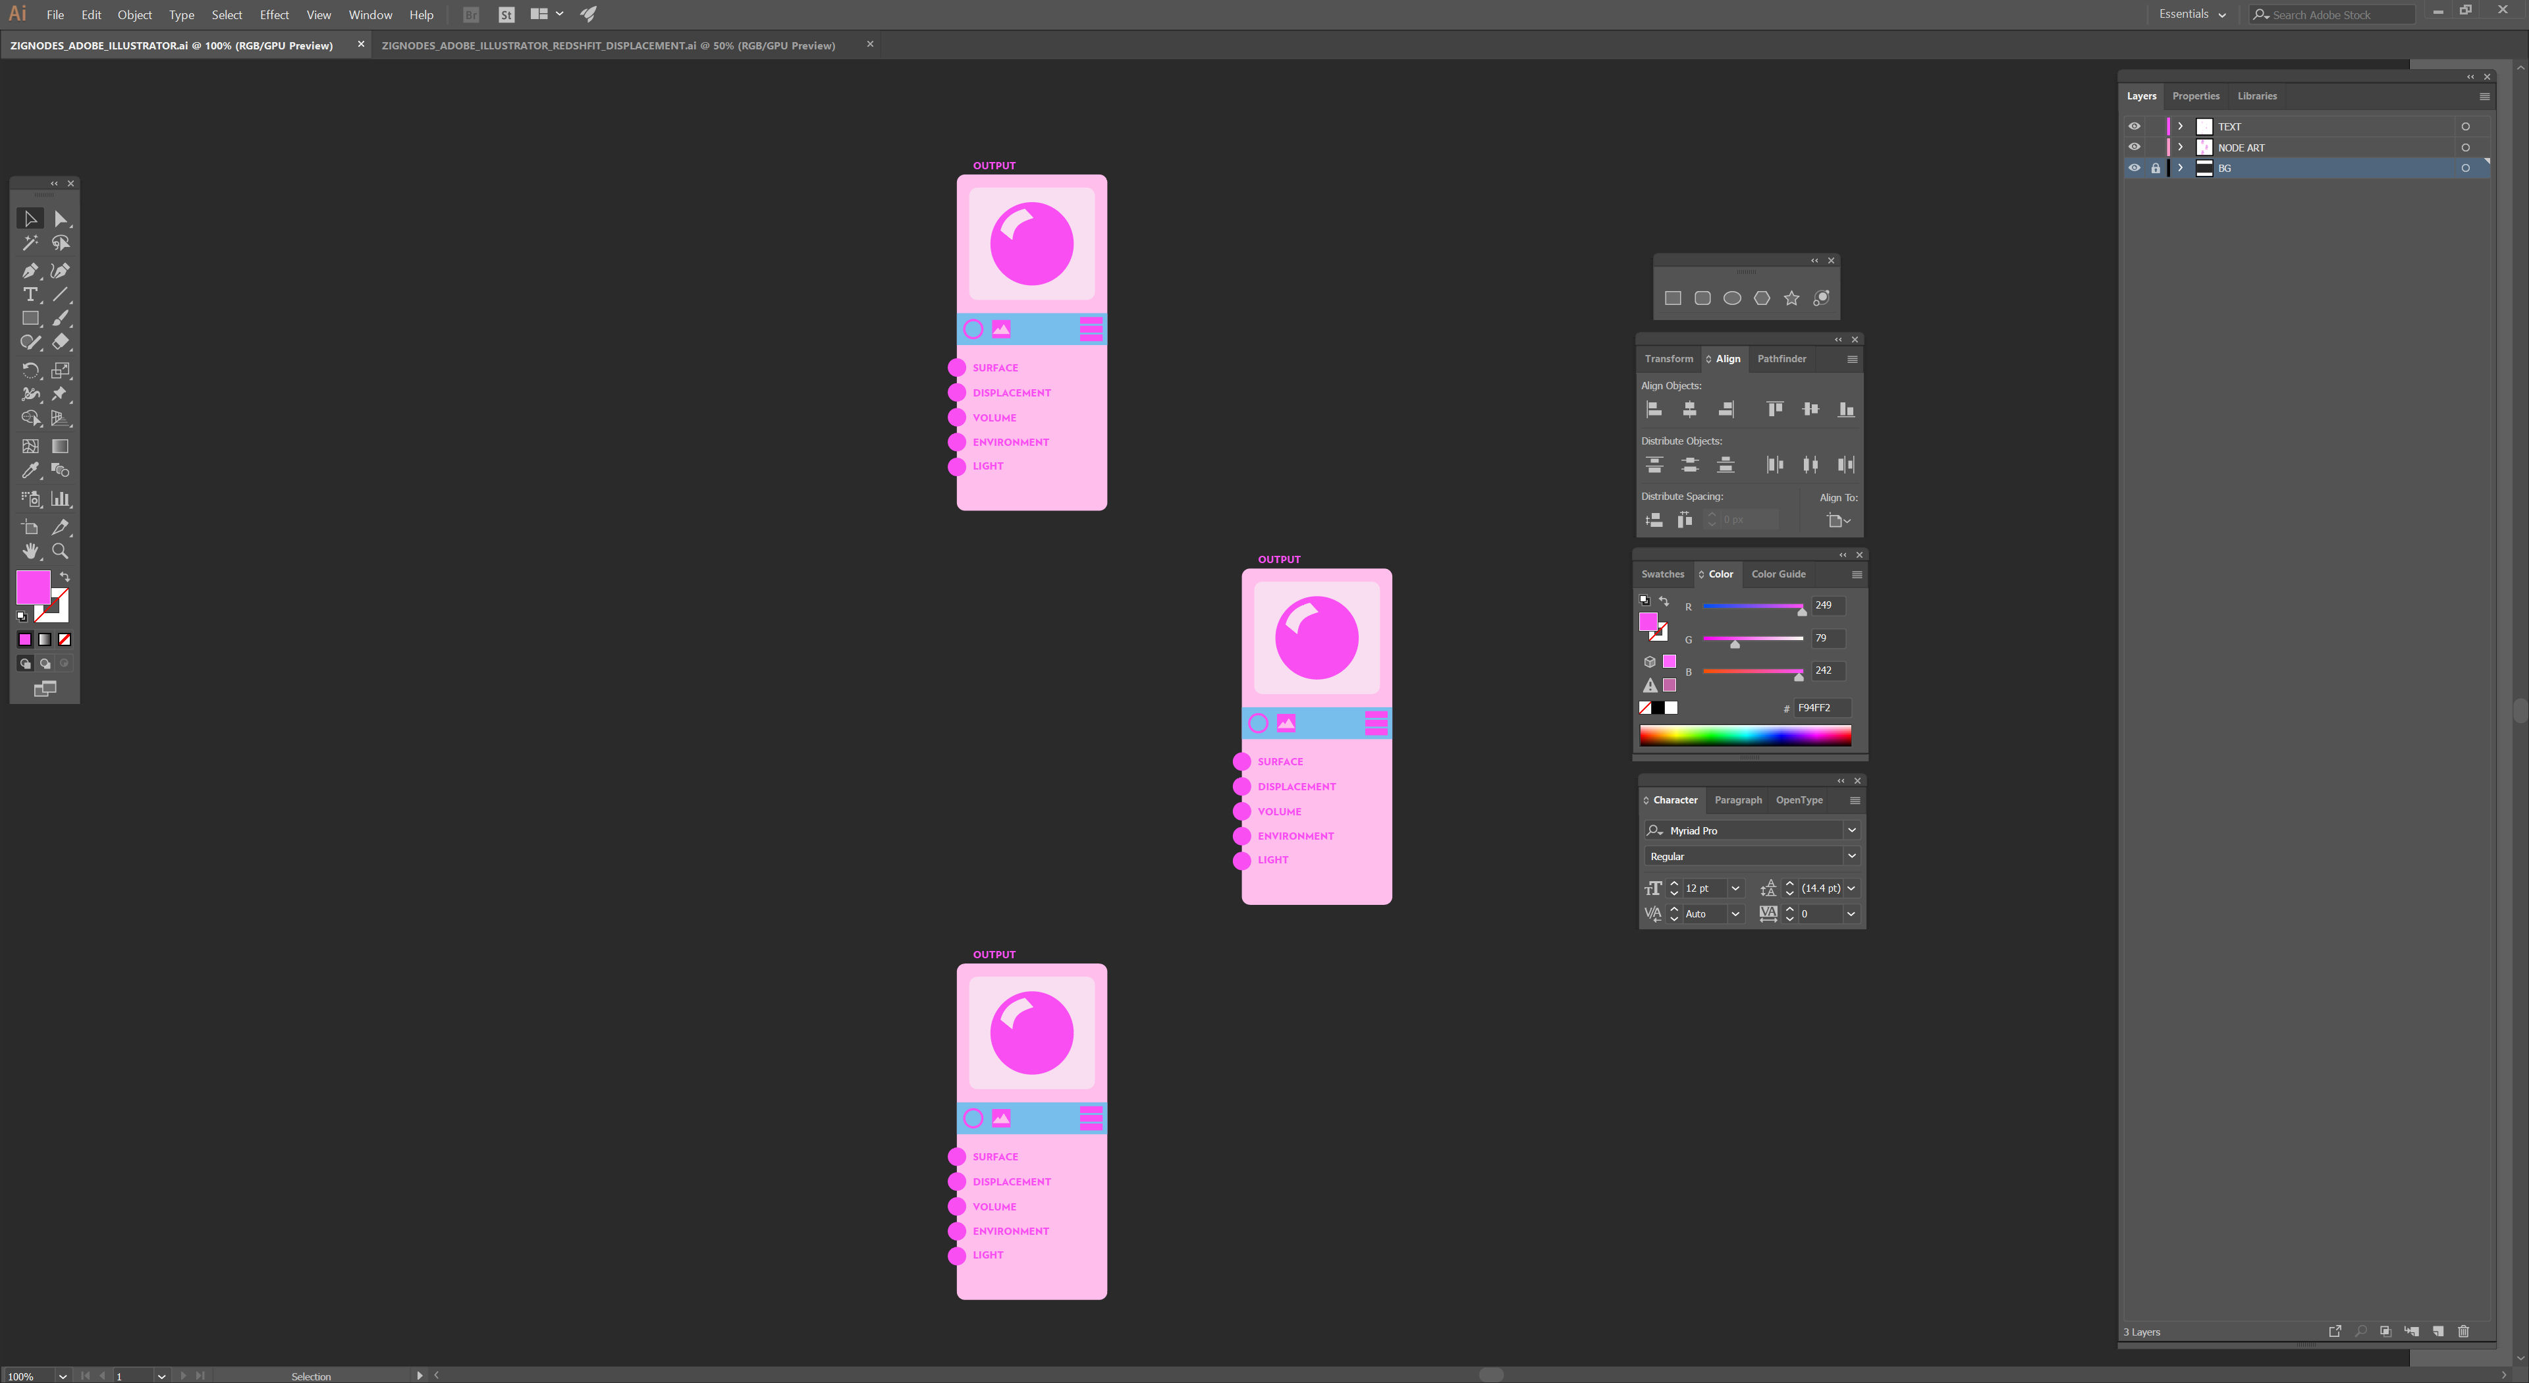Expand the NODE ART layer
2529x1383 pixels.
point(2181,148)
